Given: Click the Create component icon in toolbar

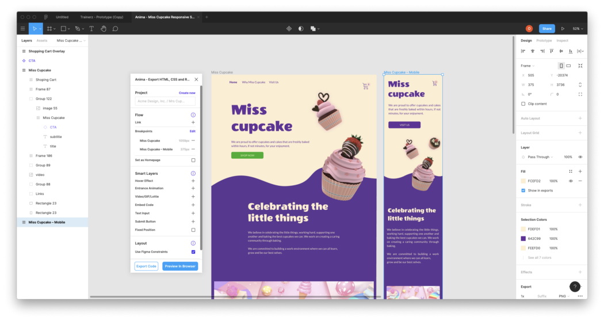Looking at the screenshot, I should click(x=289, y=29).
